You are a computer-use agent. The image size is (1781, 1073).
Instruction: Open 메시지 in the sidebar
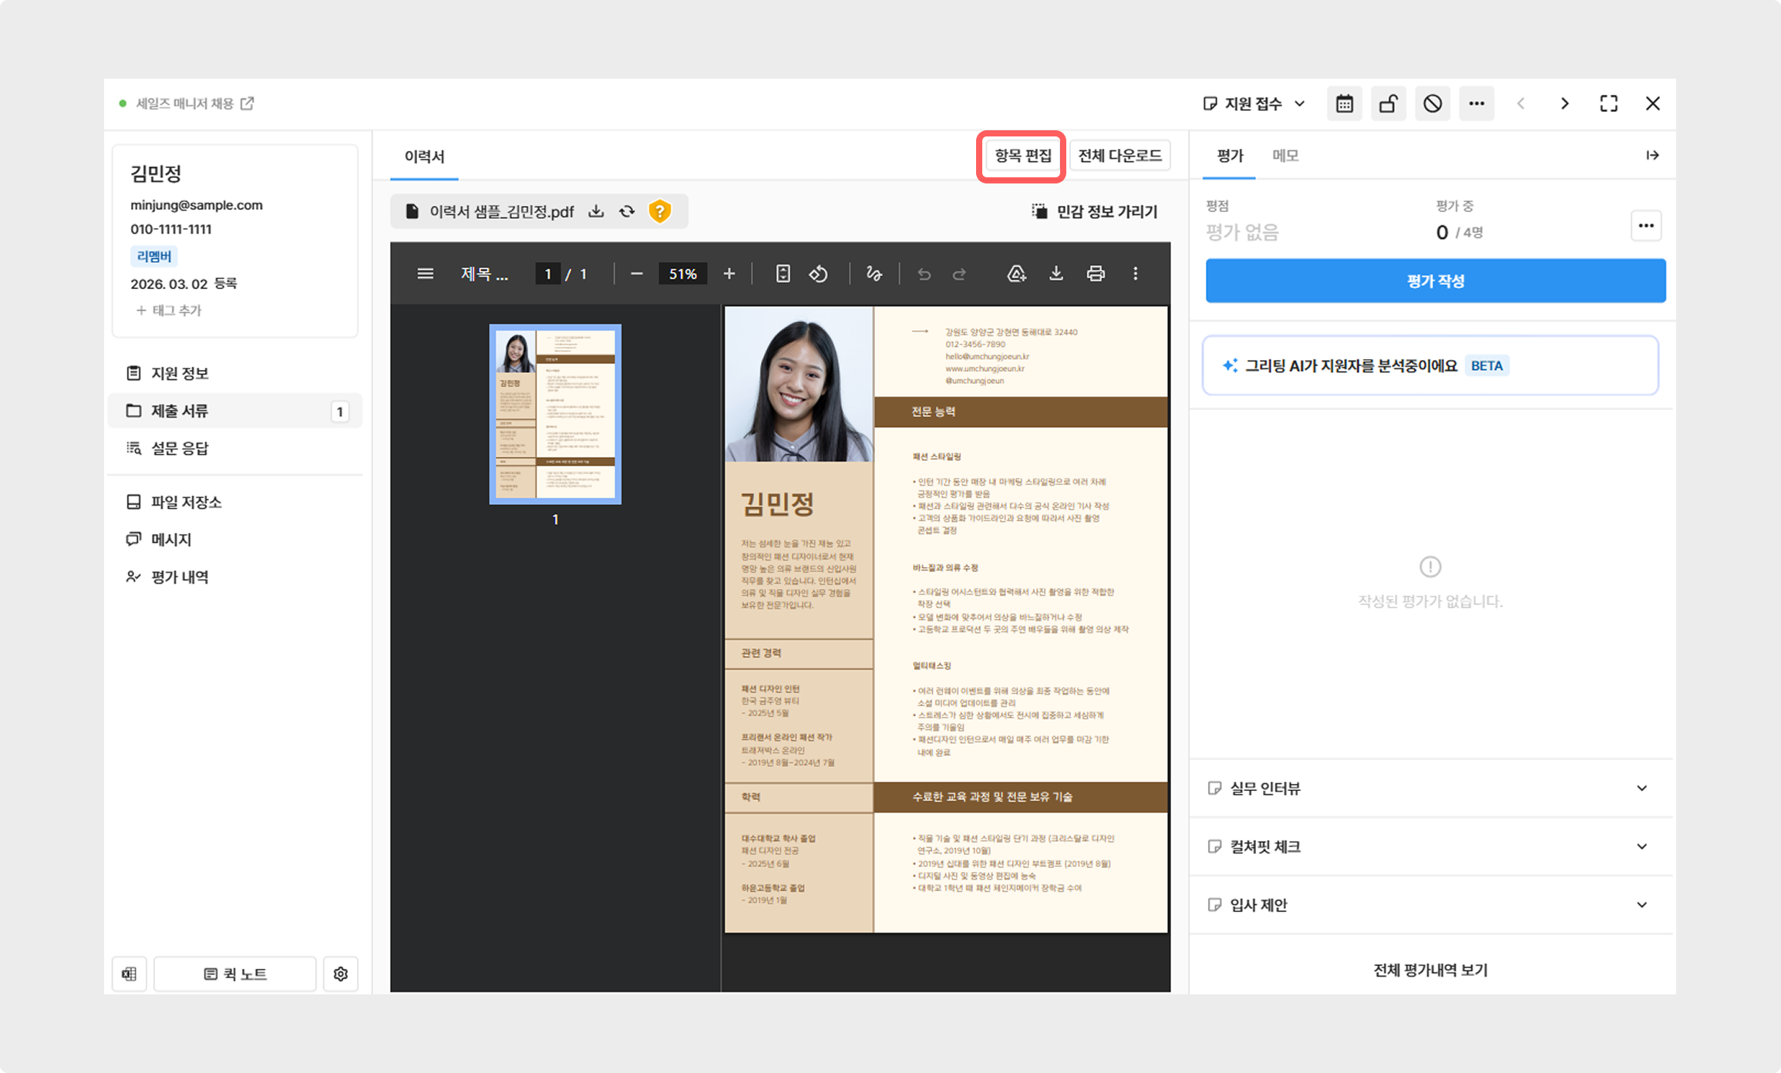(x=235, y=540)
